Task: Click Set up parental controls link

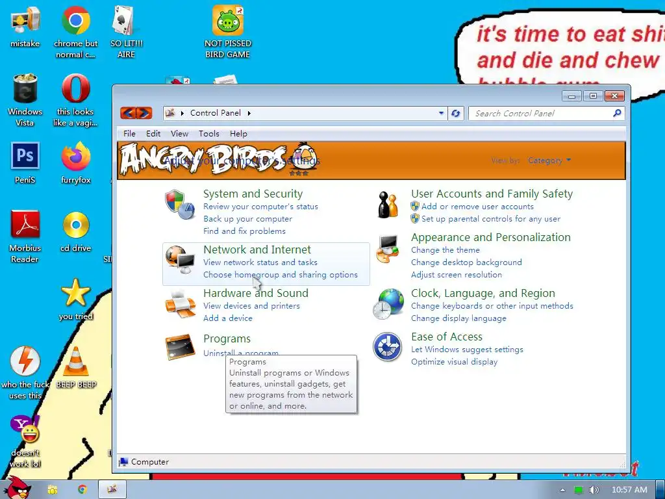Action: coord(491,219)
